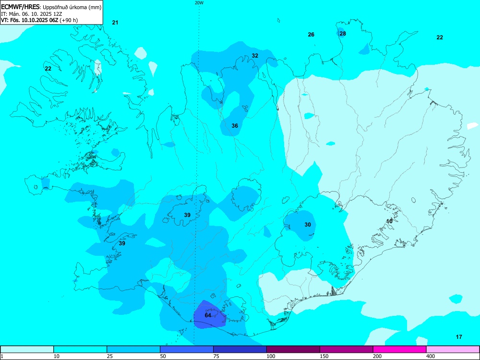
Task: Click the 30 value inside Vatnajökull glacier outline
Action: tap(308, 225)
